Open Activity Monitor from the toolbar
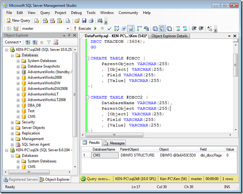243x194 pixels. (x=100, y=20)
